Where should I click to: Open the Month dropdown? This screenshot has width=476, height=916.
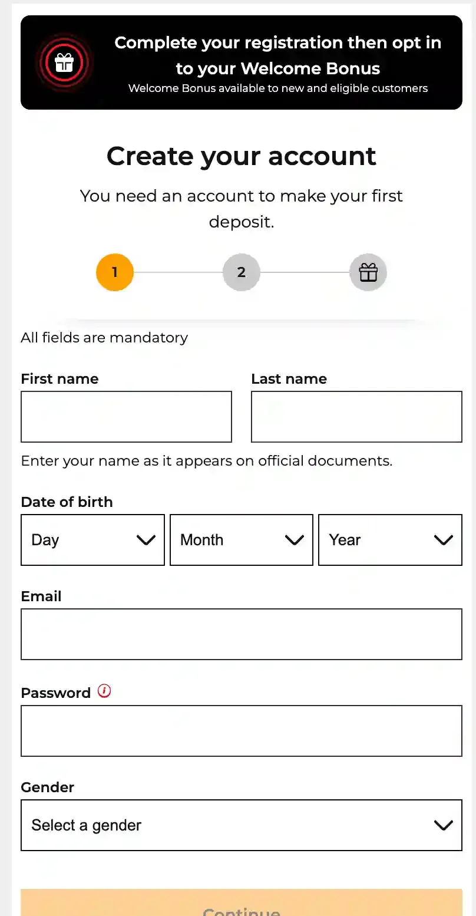(241, 540)
